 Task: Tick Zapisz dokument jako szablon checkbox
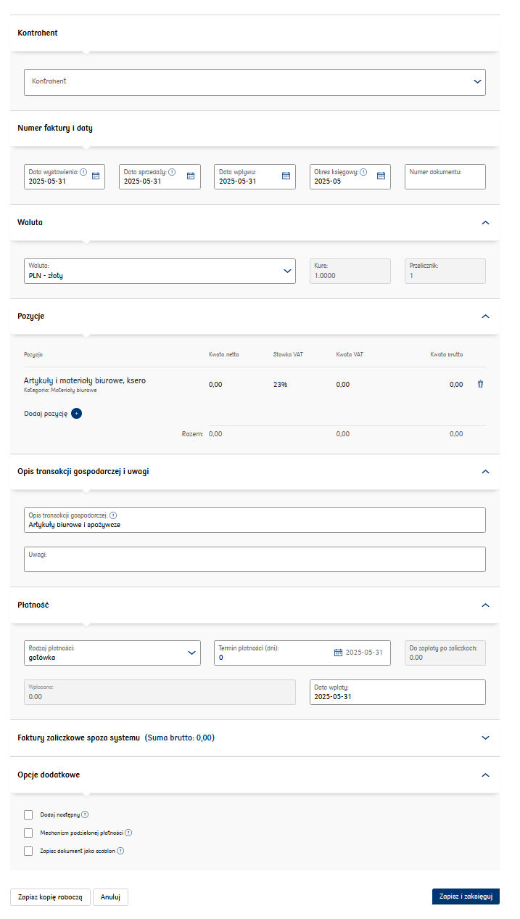(x=28, y=851)
